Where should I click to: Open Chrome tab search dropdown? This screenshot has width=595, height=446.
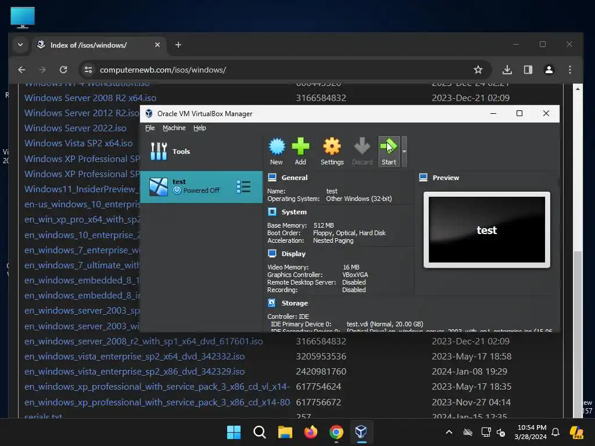coord(20,45)
